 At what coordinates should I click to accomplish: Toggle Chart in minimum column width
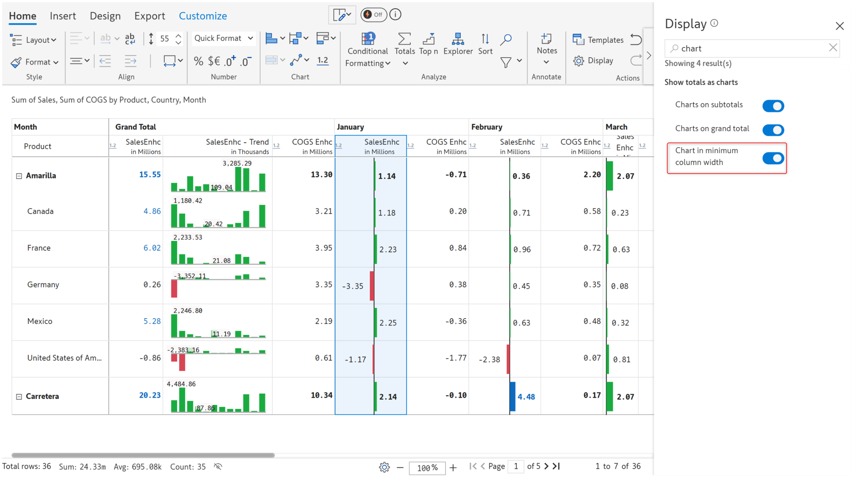773,158
